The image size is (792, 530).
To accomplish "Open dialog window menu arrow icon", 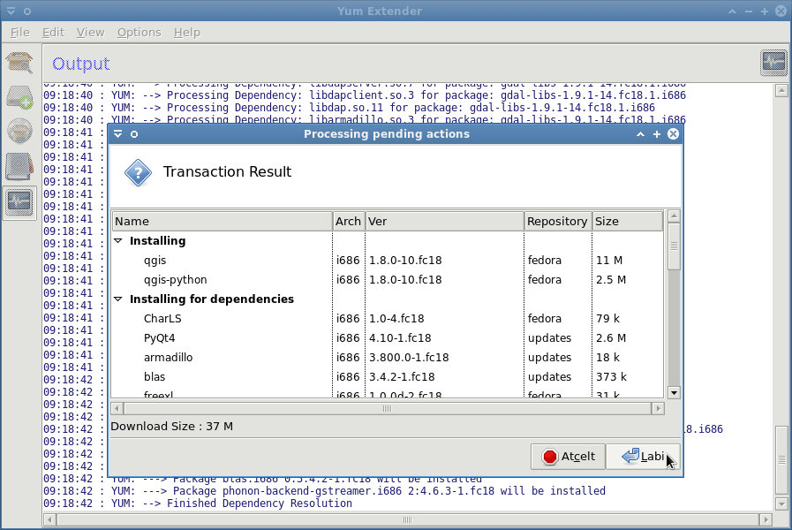I will [117, 134].
